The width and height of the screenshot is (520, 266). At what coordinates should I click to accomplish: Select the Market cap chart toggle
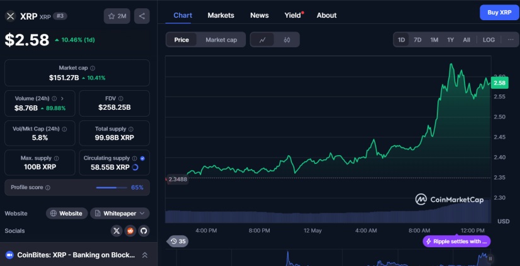point(221,40)
